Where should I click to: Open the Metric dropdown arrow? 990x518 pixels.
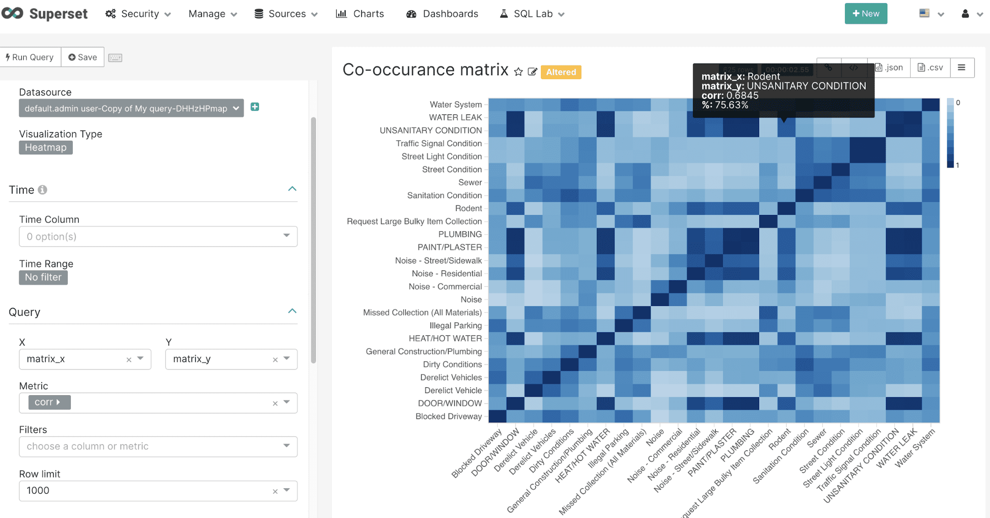287,402
